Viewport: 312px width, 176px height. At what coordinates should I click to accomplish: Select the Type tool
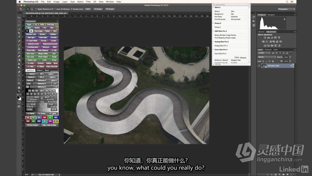pyautogui.click(x=19, y=76)
